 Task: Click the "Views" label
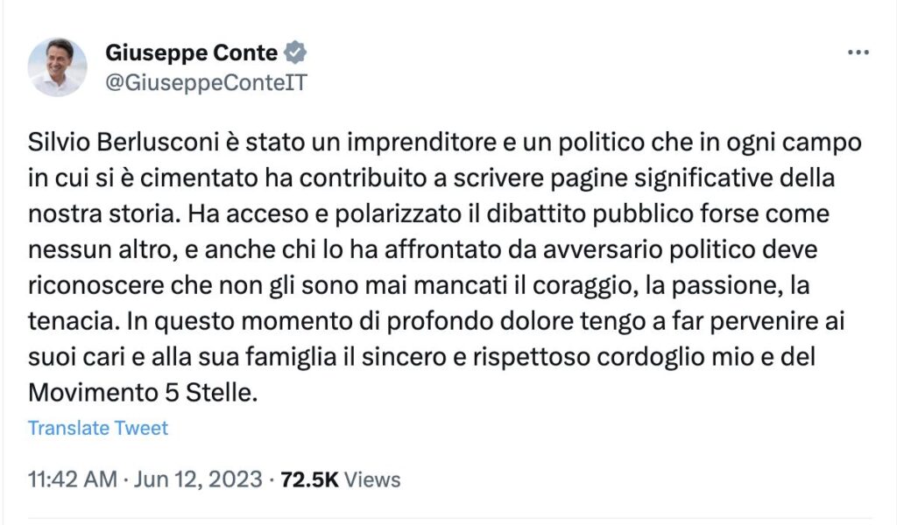click(371, 479)
